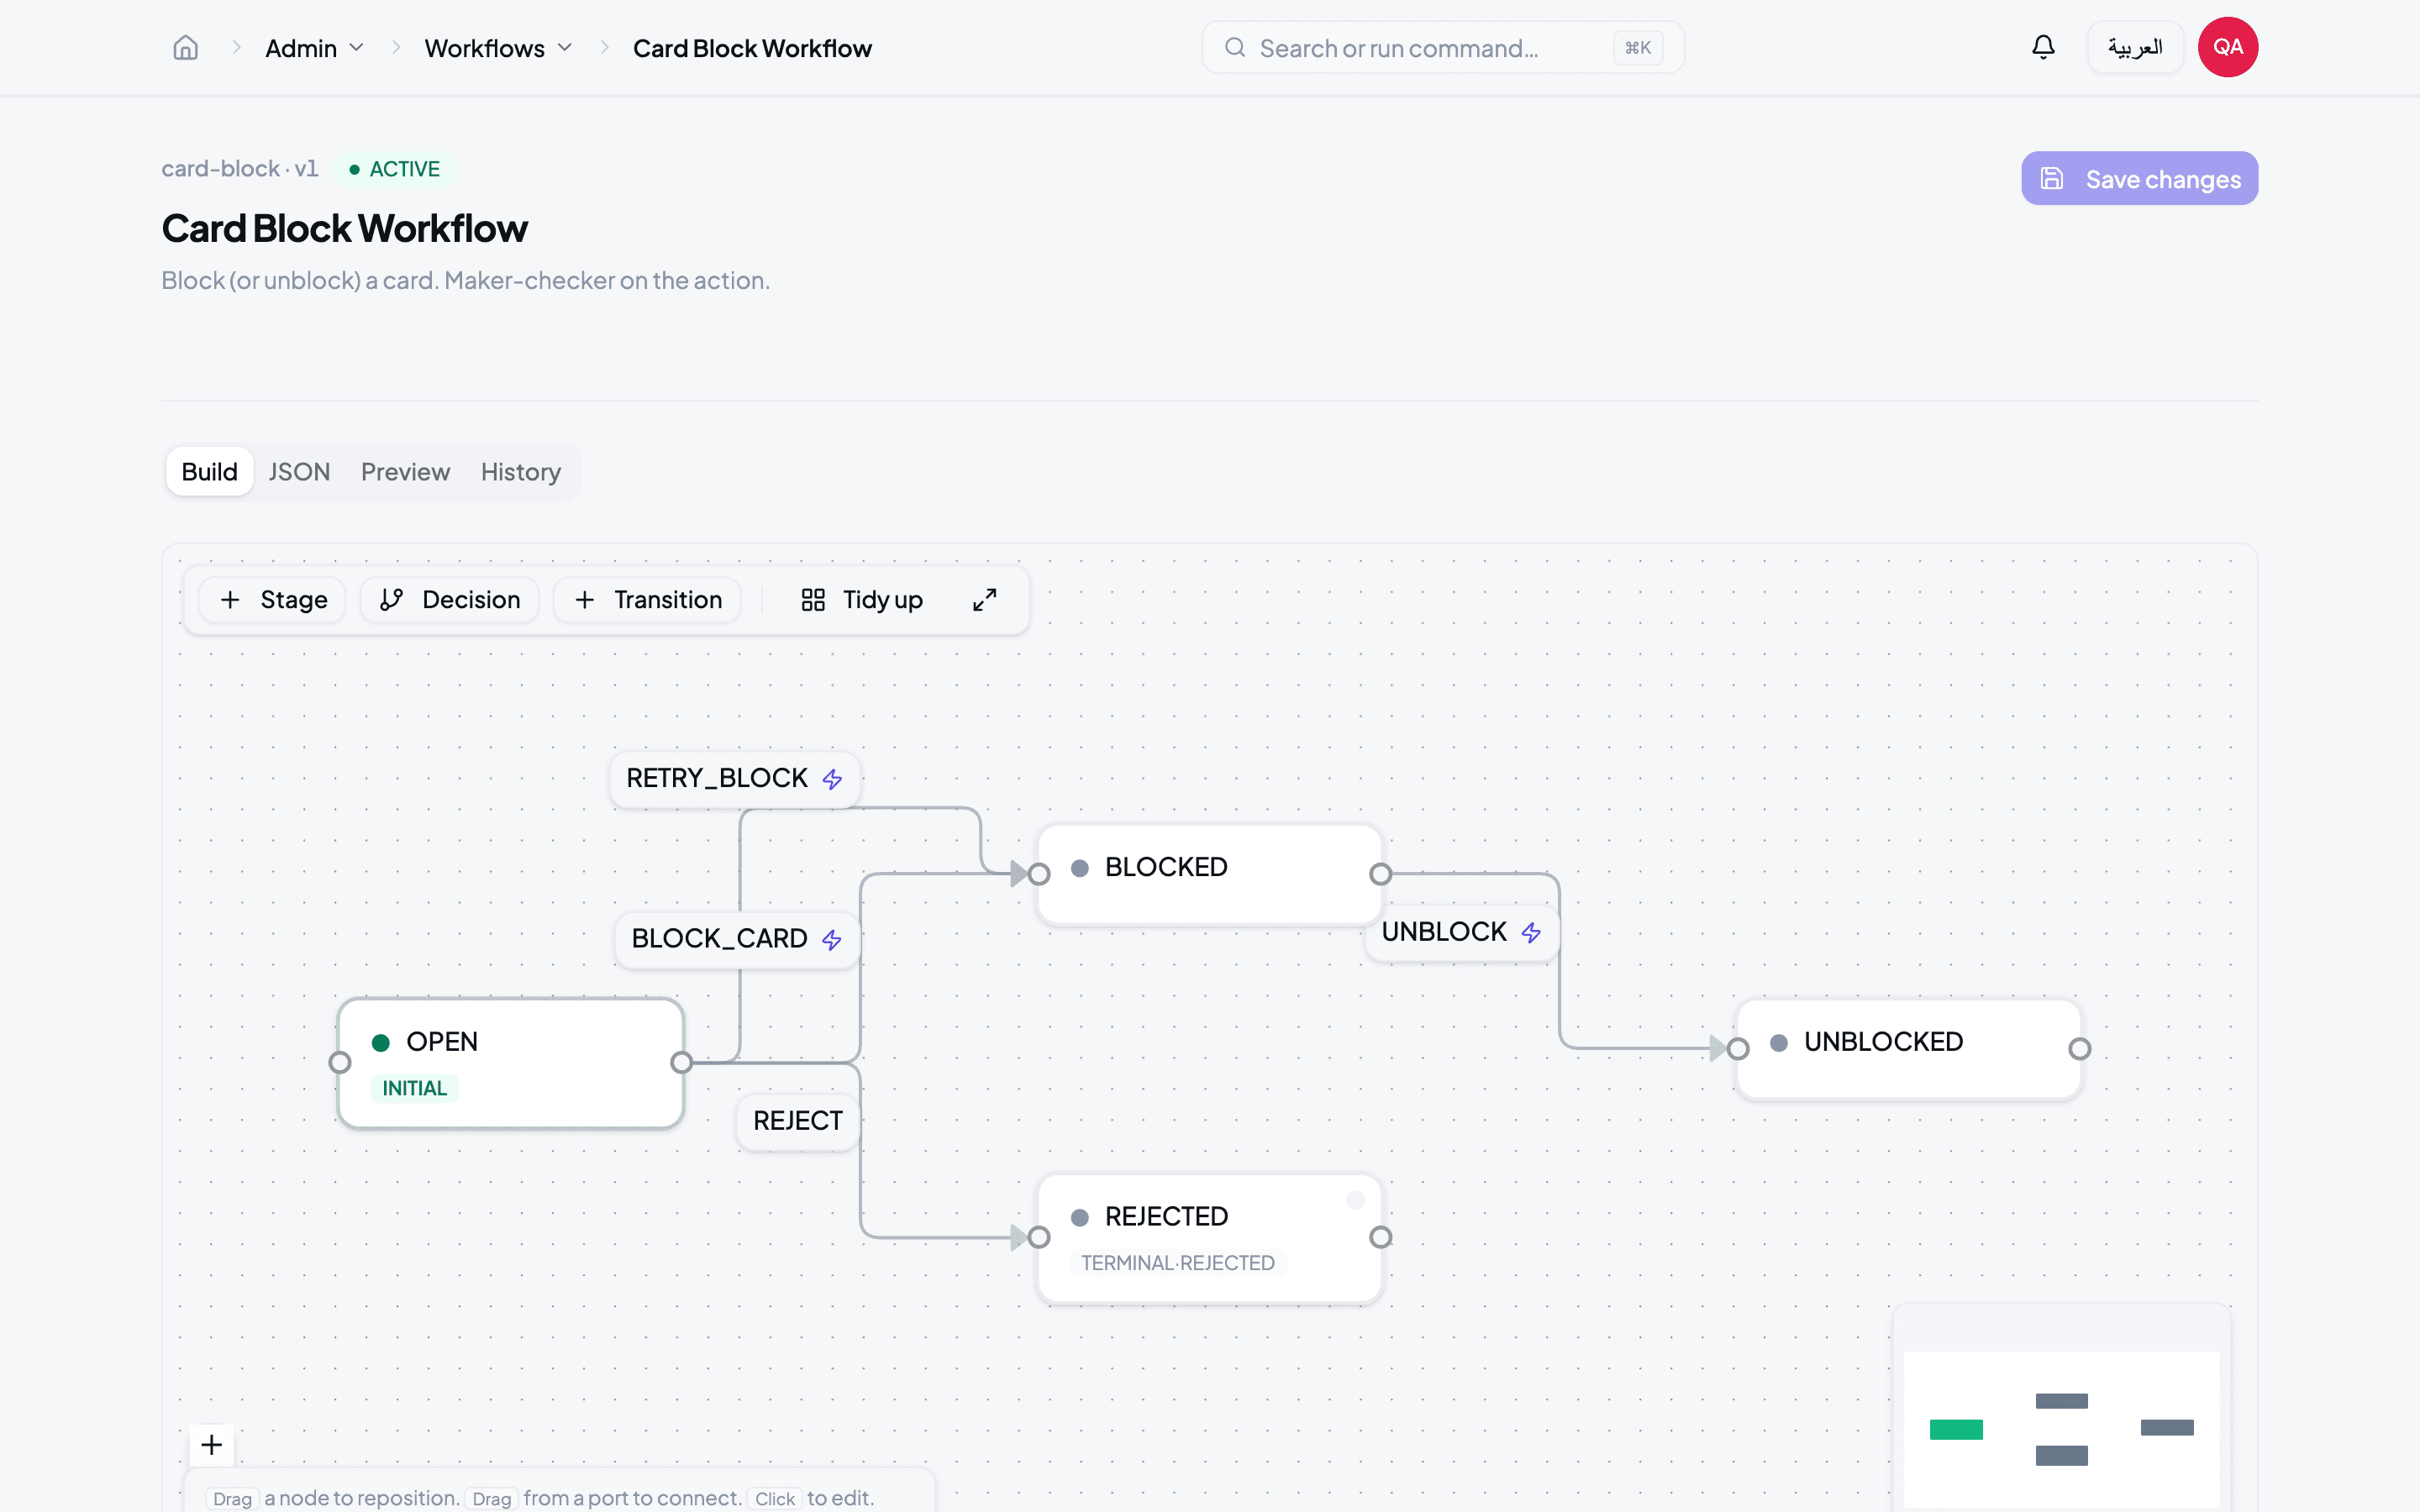Click the BLOCKED node's left input port
This screenshot has height=1512, width=2420.
coord(1039,874)
